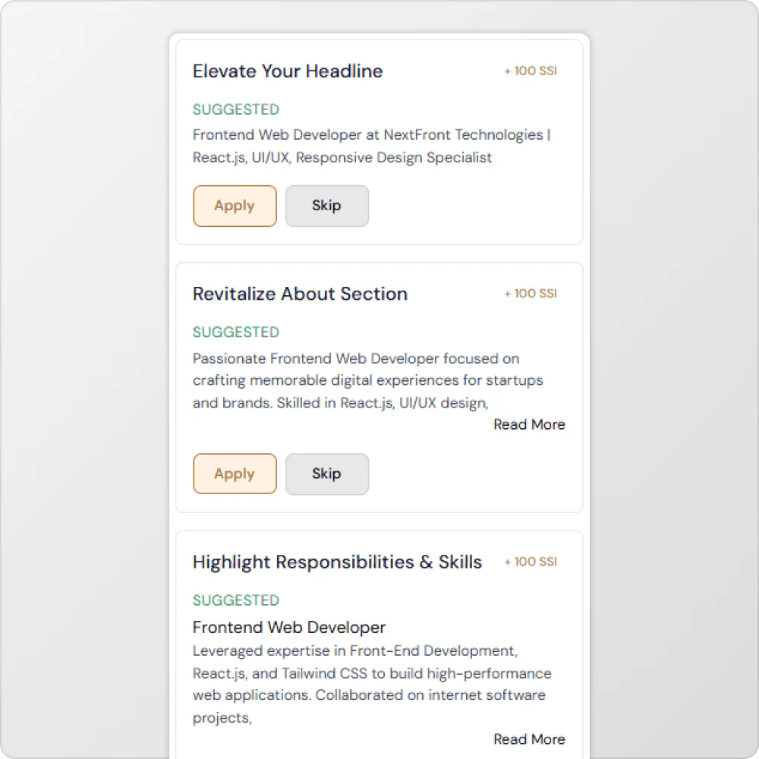Select the Elevate Your Headline card title
The height and width of the screenshot is (759, 759).
287,71
